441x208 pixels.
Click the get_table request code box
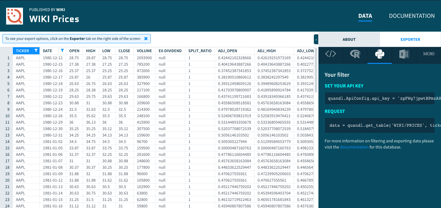(x=379, y=125)
